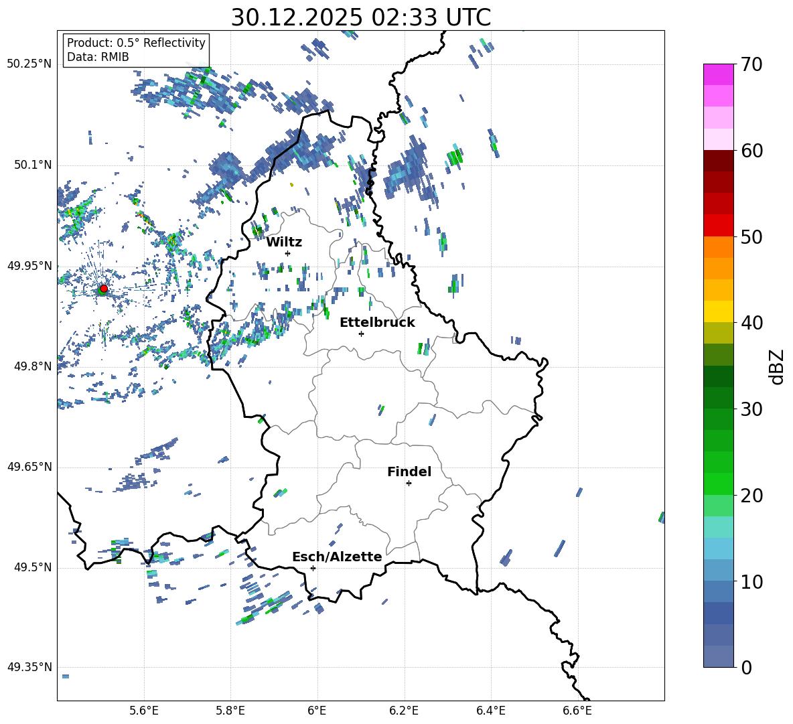Click the light blue swatch between 10 and 20 dBZ
This screenshot has width=793, height=724.
tap(718, 549)
